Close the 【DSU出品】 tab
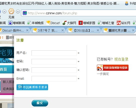Viewport: 136px width, 108px height. coord(98,30)
